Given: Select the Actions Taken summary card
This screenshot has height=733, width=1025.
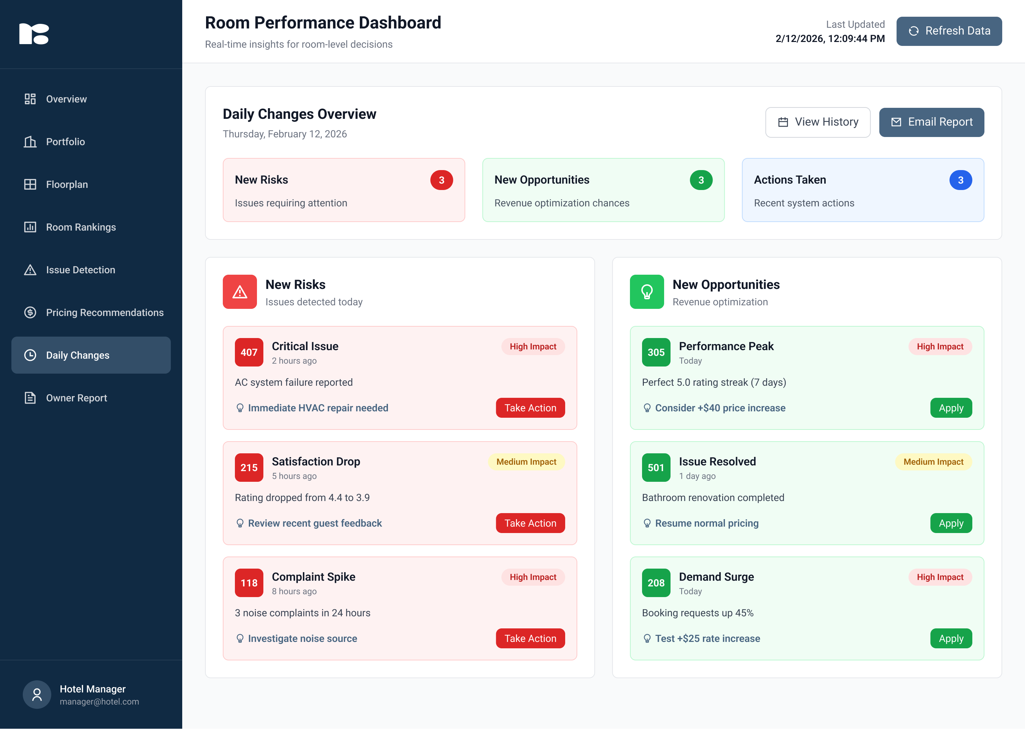Looking at the screenshot, I should point(862,190).
